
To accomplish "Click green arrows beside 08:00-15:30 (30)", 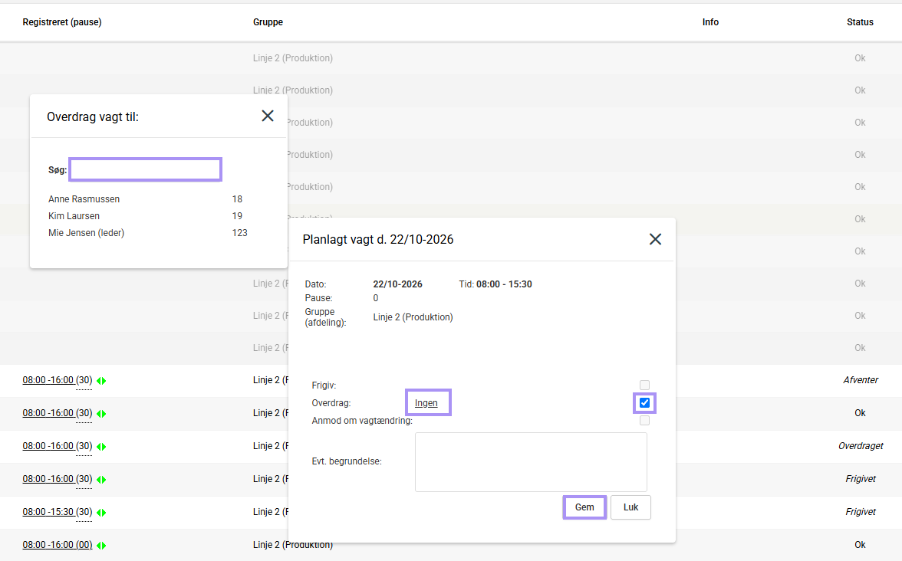I will (102, 512).
